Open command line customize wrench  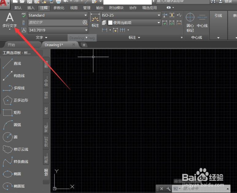tap(168, 189)
